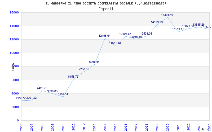Click the x-axis year 2011
Viewport: 212px width, 132px height.
73,127
